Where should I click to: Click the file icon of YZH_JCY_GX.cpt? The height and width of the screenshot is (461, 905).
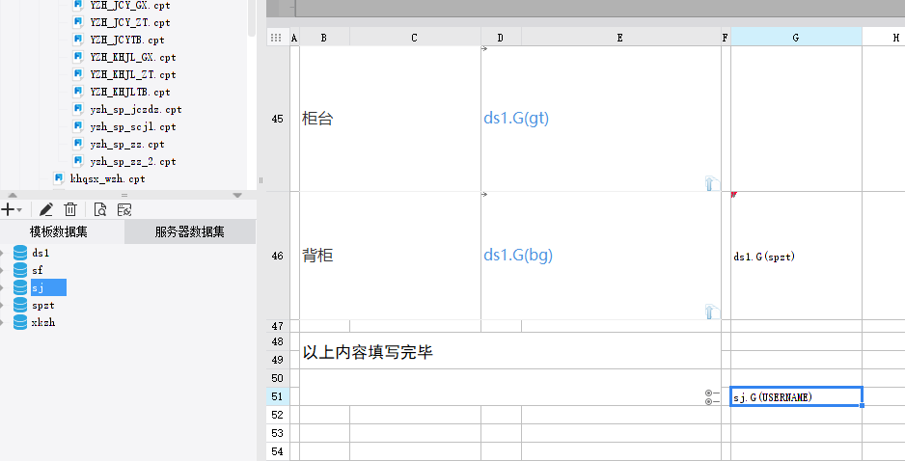[78, 5]
